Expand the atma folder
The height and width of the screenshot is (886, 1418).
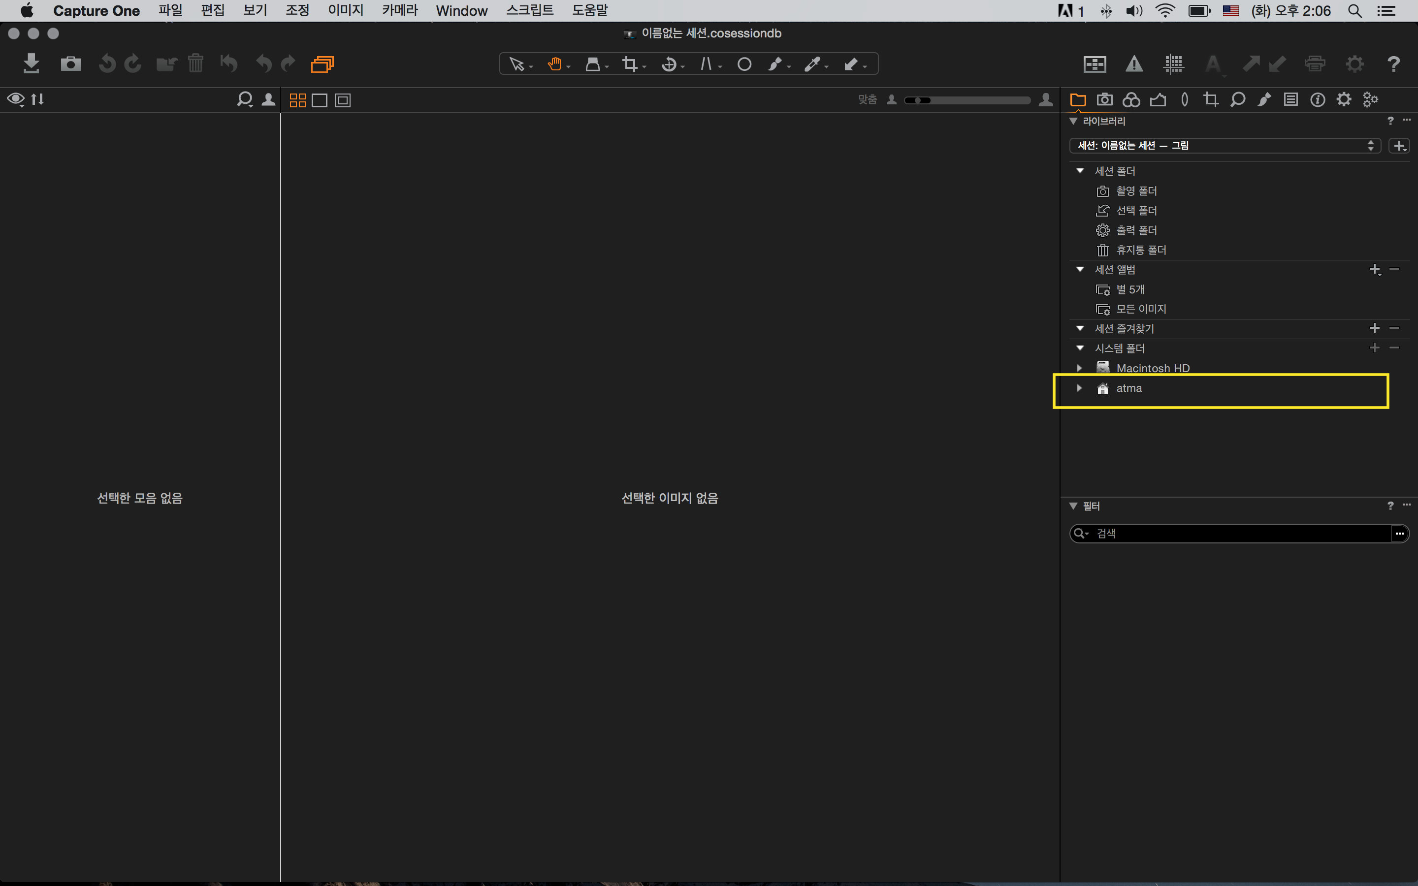tap(1079, 388)
